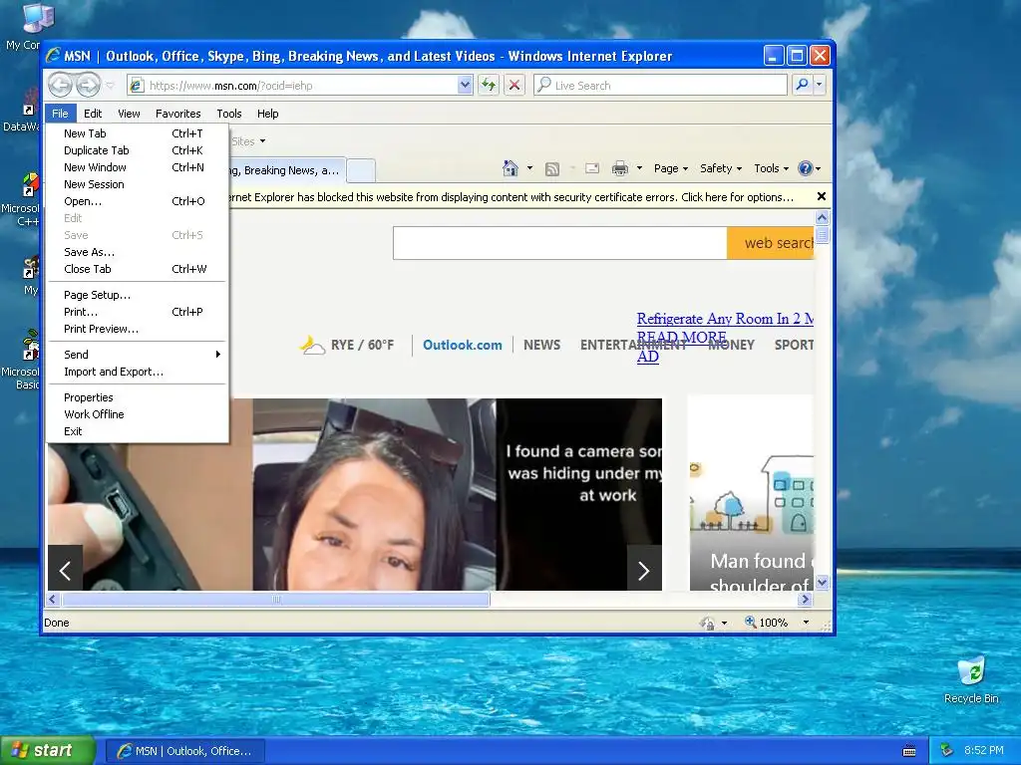Open the Tools menu in menu bar
The height and width of the screenshot is (765, 1021).
coord(229,114)
